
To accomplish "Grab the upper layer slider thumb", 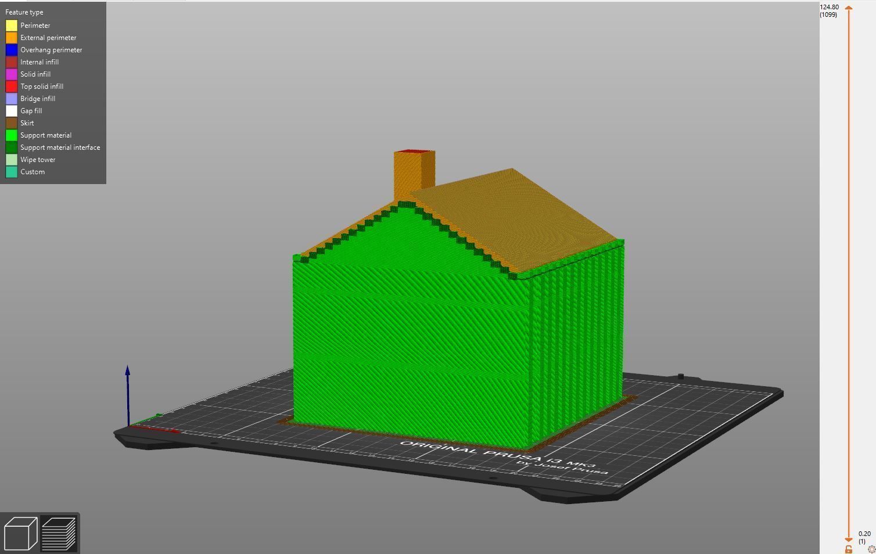I will tap(849, 8).
